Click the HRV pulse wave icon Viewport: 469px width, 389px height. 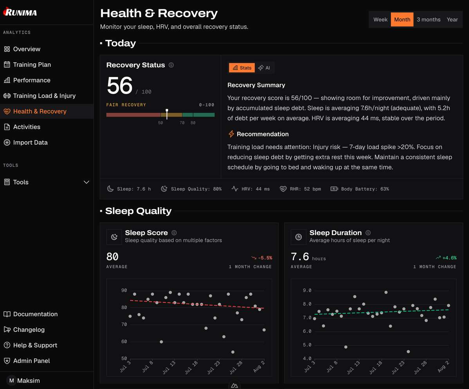coord(235,189)
